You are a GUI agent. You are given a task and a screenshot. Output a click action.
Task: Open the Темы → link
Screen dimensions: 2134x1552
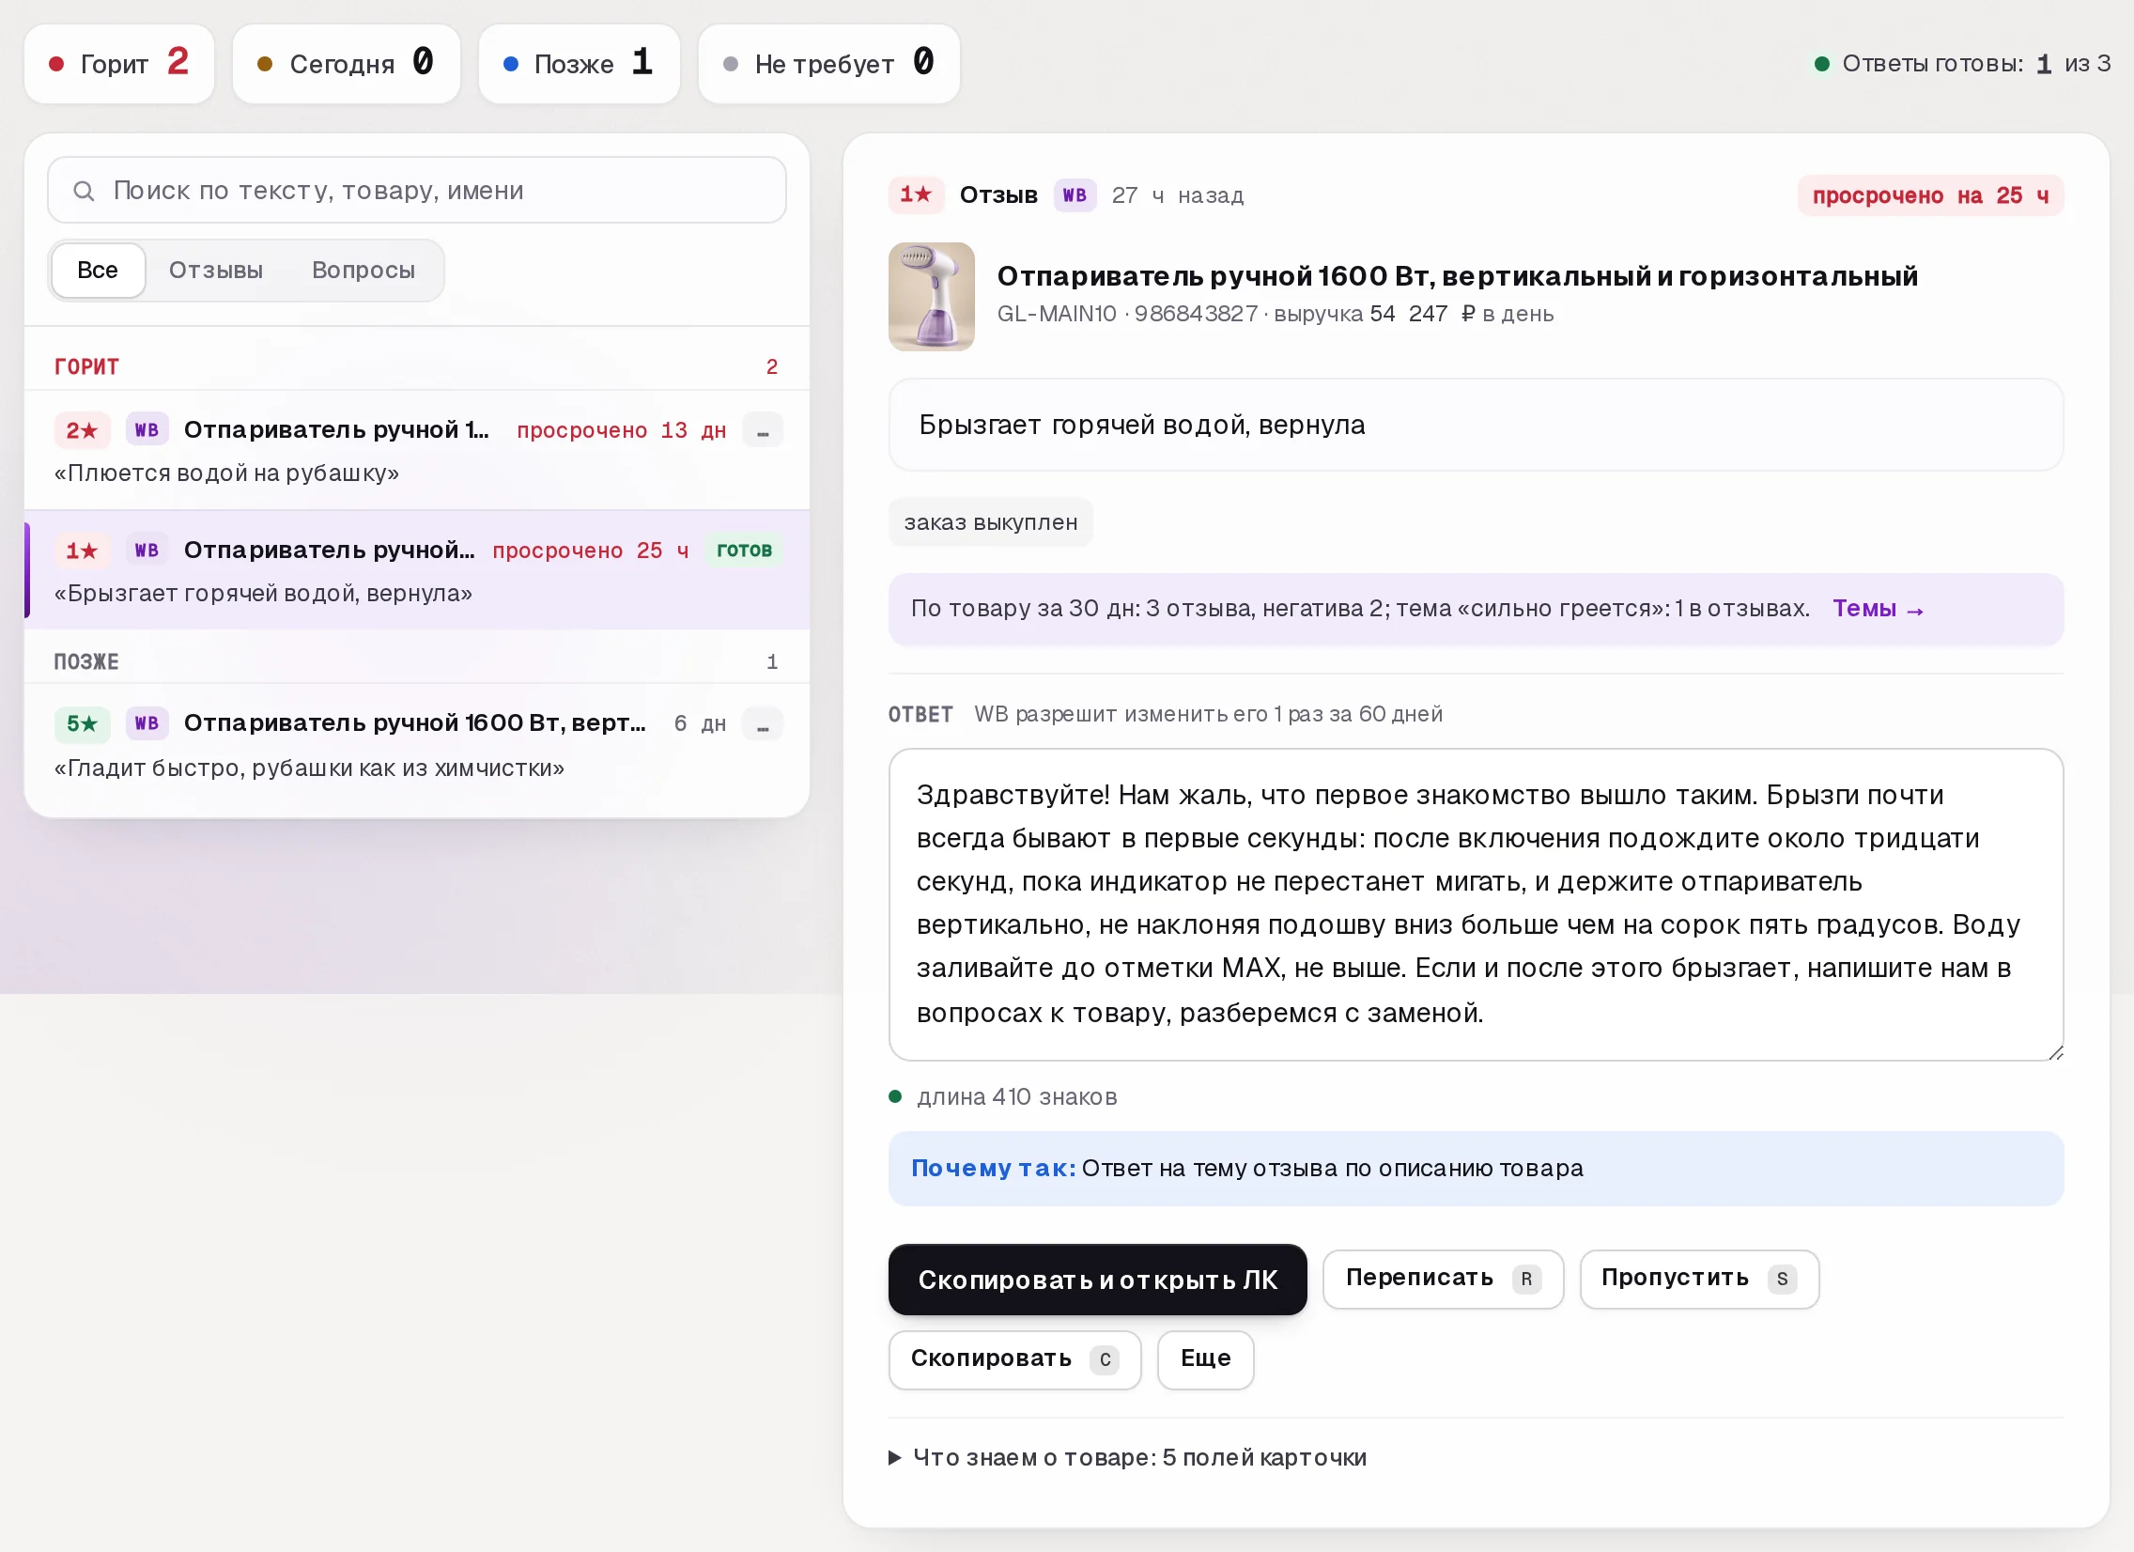1879,609
